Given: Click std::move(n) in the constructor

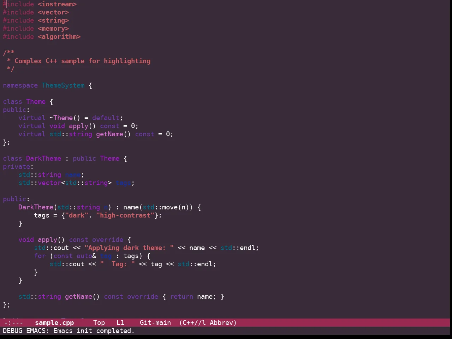Looking at the screenshot, I should point(166,207).
